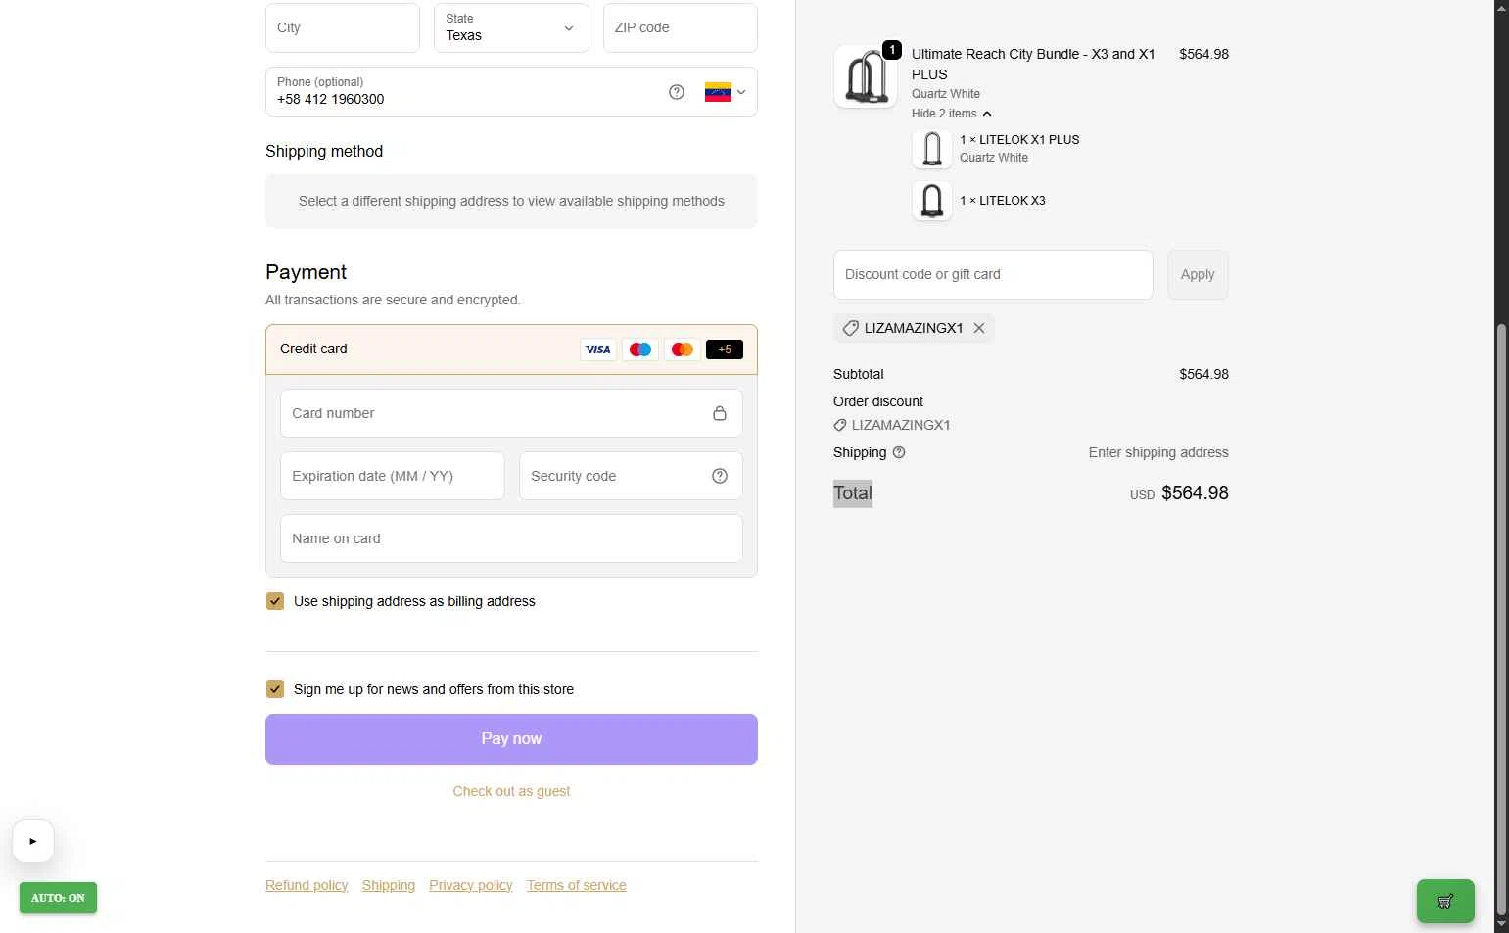Click the Subtotal label

click(859, 374)
